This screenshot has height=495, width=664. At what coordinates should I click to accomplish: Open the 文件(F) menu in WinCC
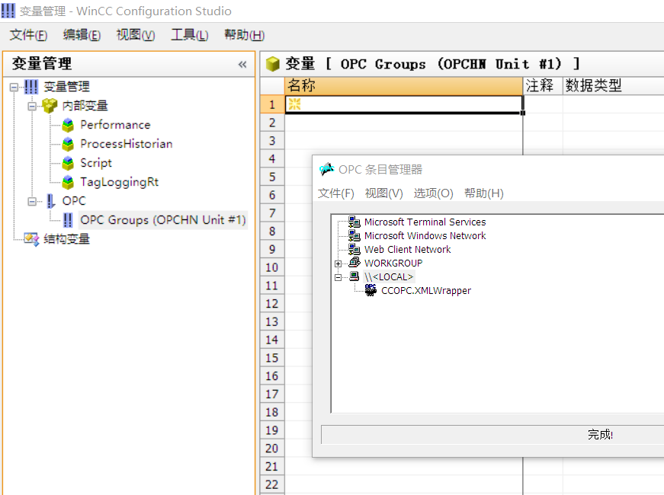[x=28, y=35]
